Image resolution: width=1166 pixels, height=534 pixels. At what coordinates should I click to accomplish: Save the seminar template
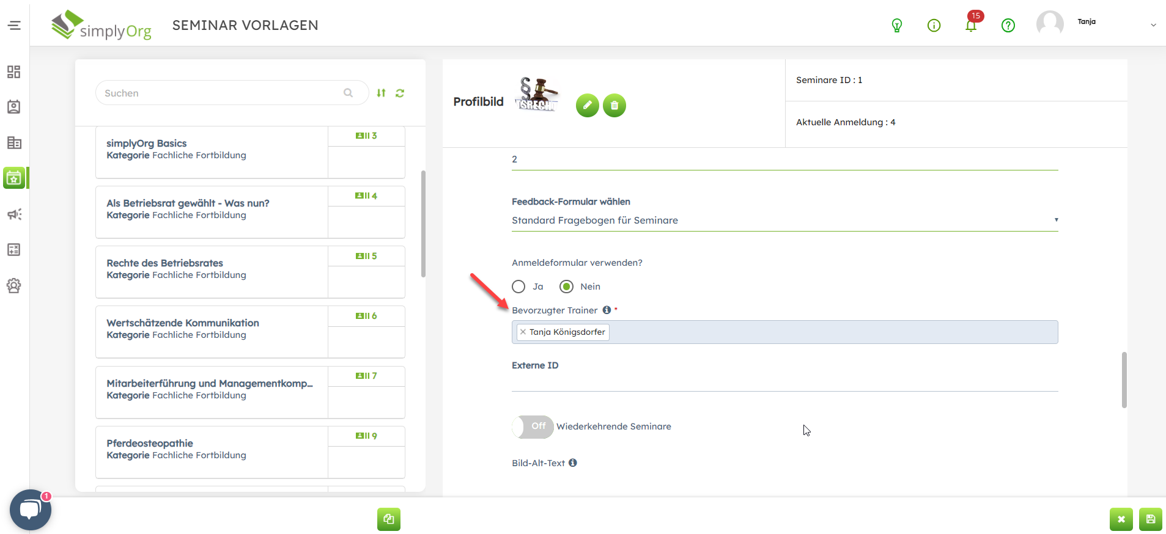click(1150, 519)
